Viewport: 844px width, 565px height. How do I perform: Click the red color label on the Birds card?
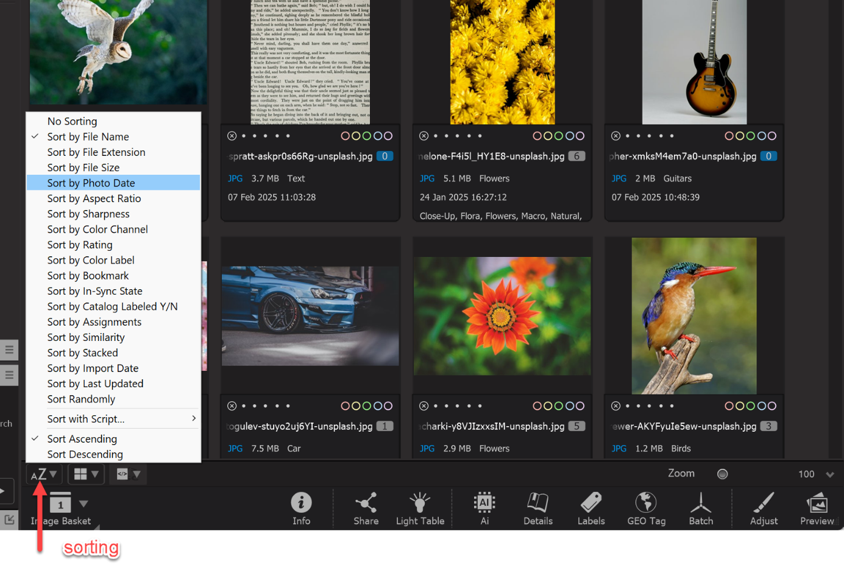point(729,406)
